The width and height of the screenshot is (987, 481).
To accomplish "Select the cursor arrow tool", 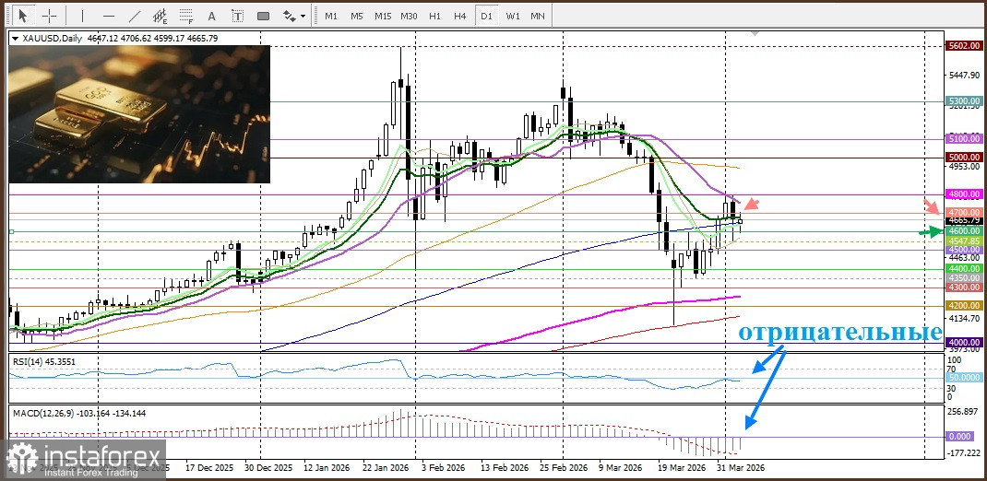I will [x=23, y=16].
